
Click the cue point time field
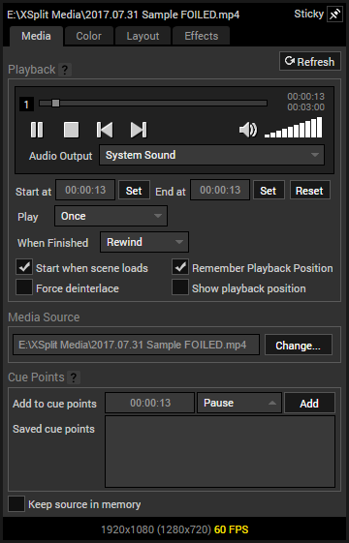(x=150, y=403)
